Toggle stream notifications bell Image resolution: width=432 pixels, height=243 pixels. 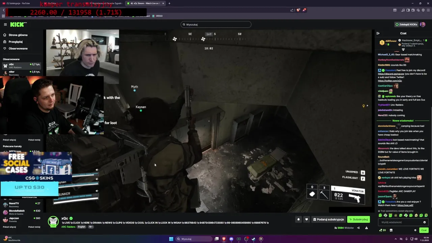[298, 219]
